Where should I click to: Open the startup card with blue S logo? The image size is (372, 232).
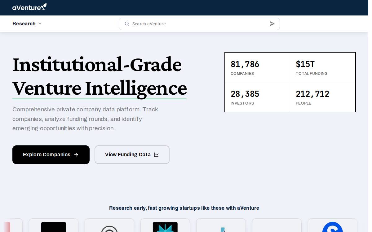point(333,226)
